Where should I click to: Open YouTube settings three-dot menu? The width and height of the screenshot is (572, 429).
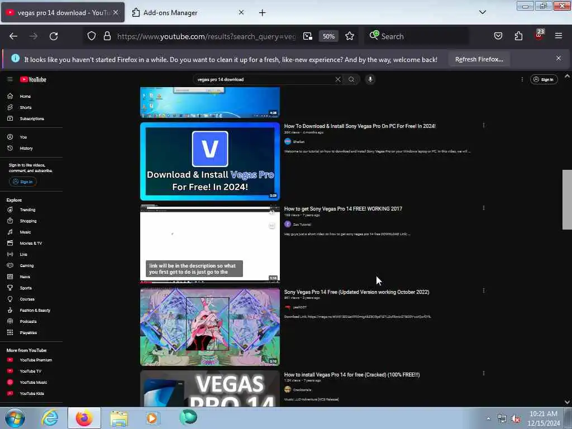(522, 79)
